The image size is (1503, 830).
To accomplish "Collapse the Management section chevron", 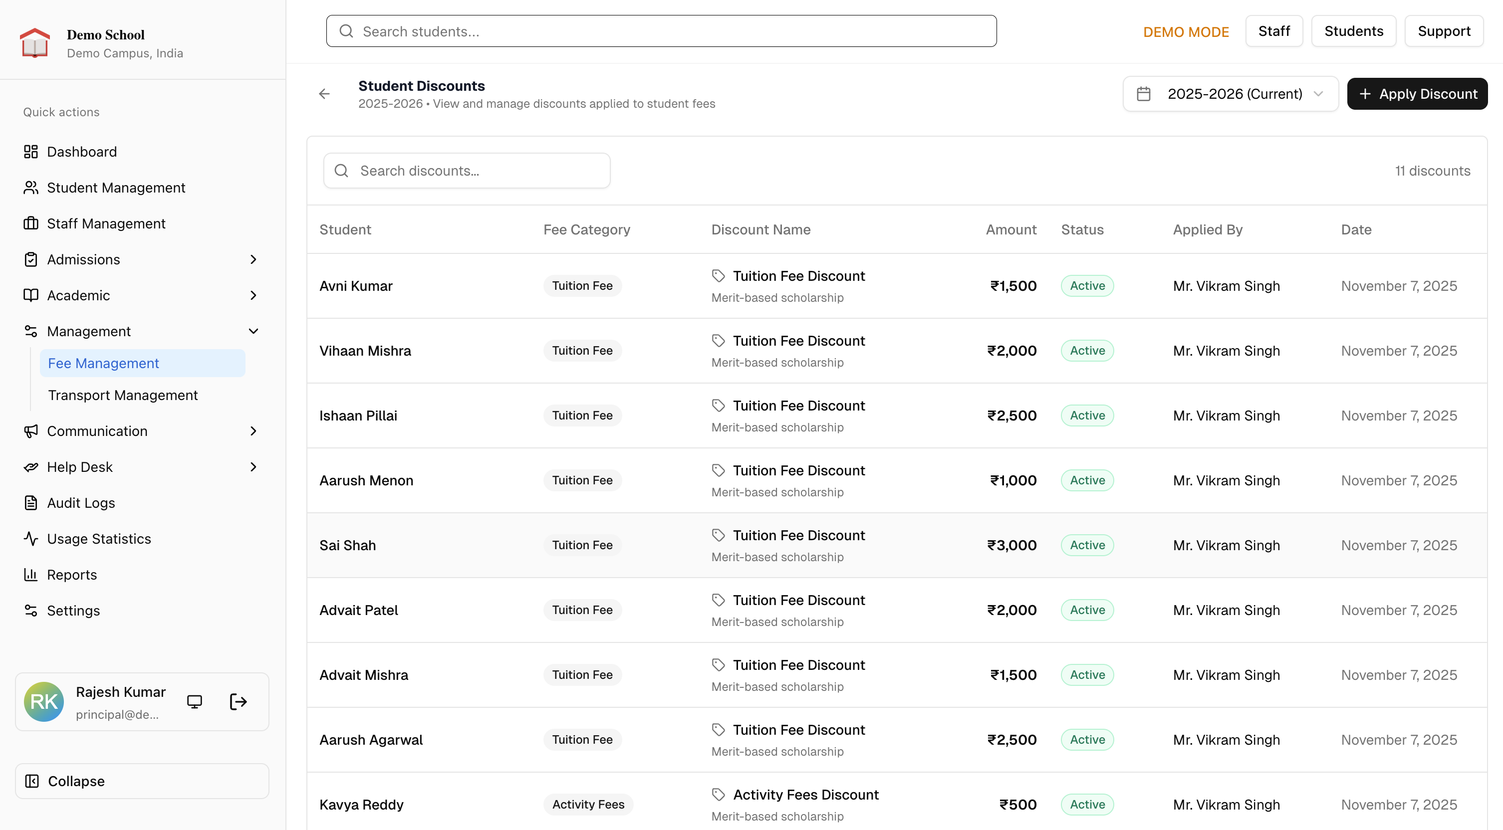I will (253, 331).
